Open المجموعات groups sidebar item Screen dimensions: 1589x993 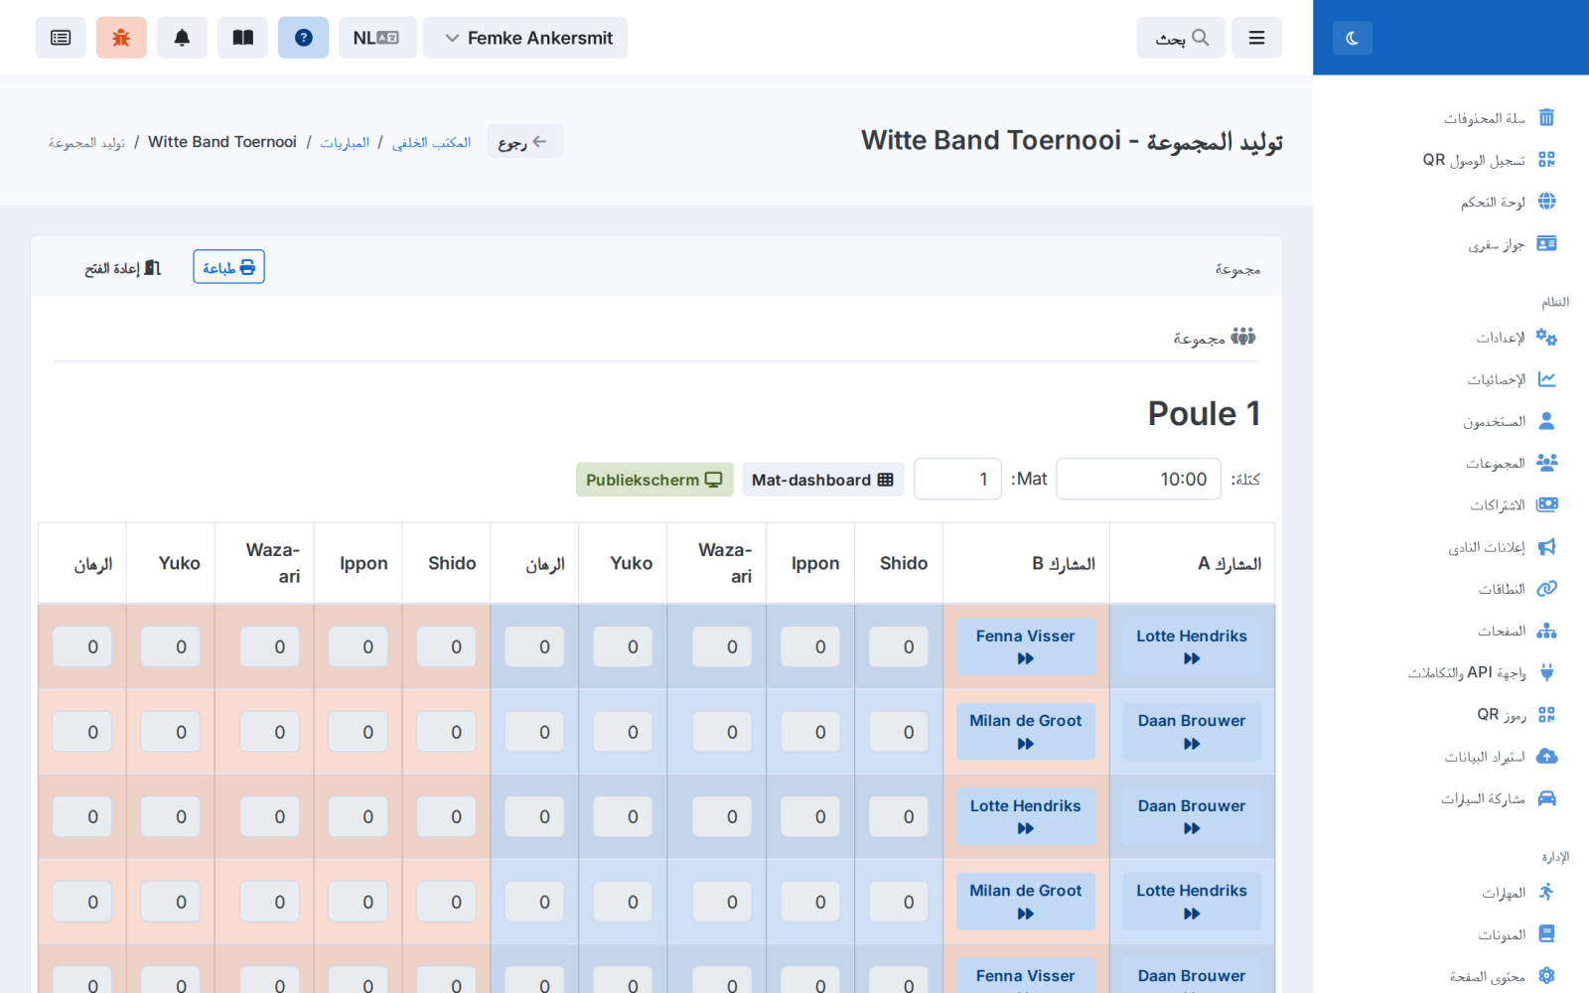pyautogui.click(x=1511, y=463)
